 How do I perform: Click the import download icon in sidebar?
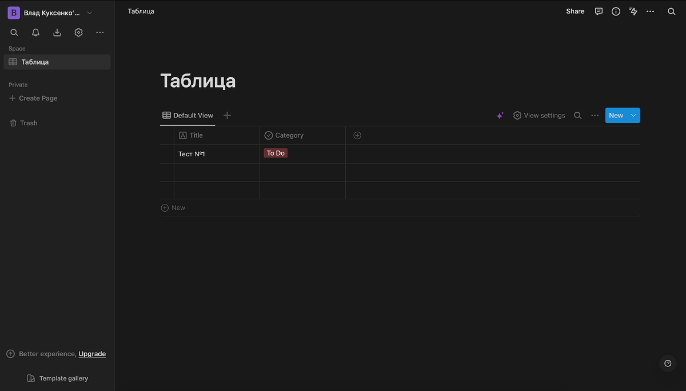tap(57, 33)
